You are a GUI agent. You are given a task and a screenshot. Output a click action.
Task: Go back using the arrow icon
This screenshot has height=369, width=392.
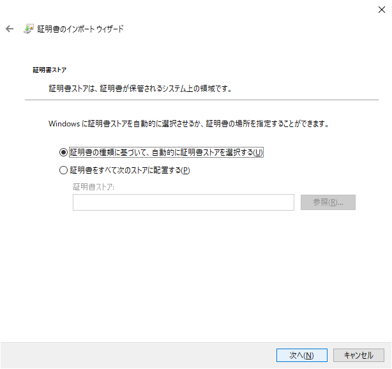click(x=10, y=29)
